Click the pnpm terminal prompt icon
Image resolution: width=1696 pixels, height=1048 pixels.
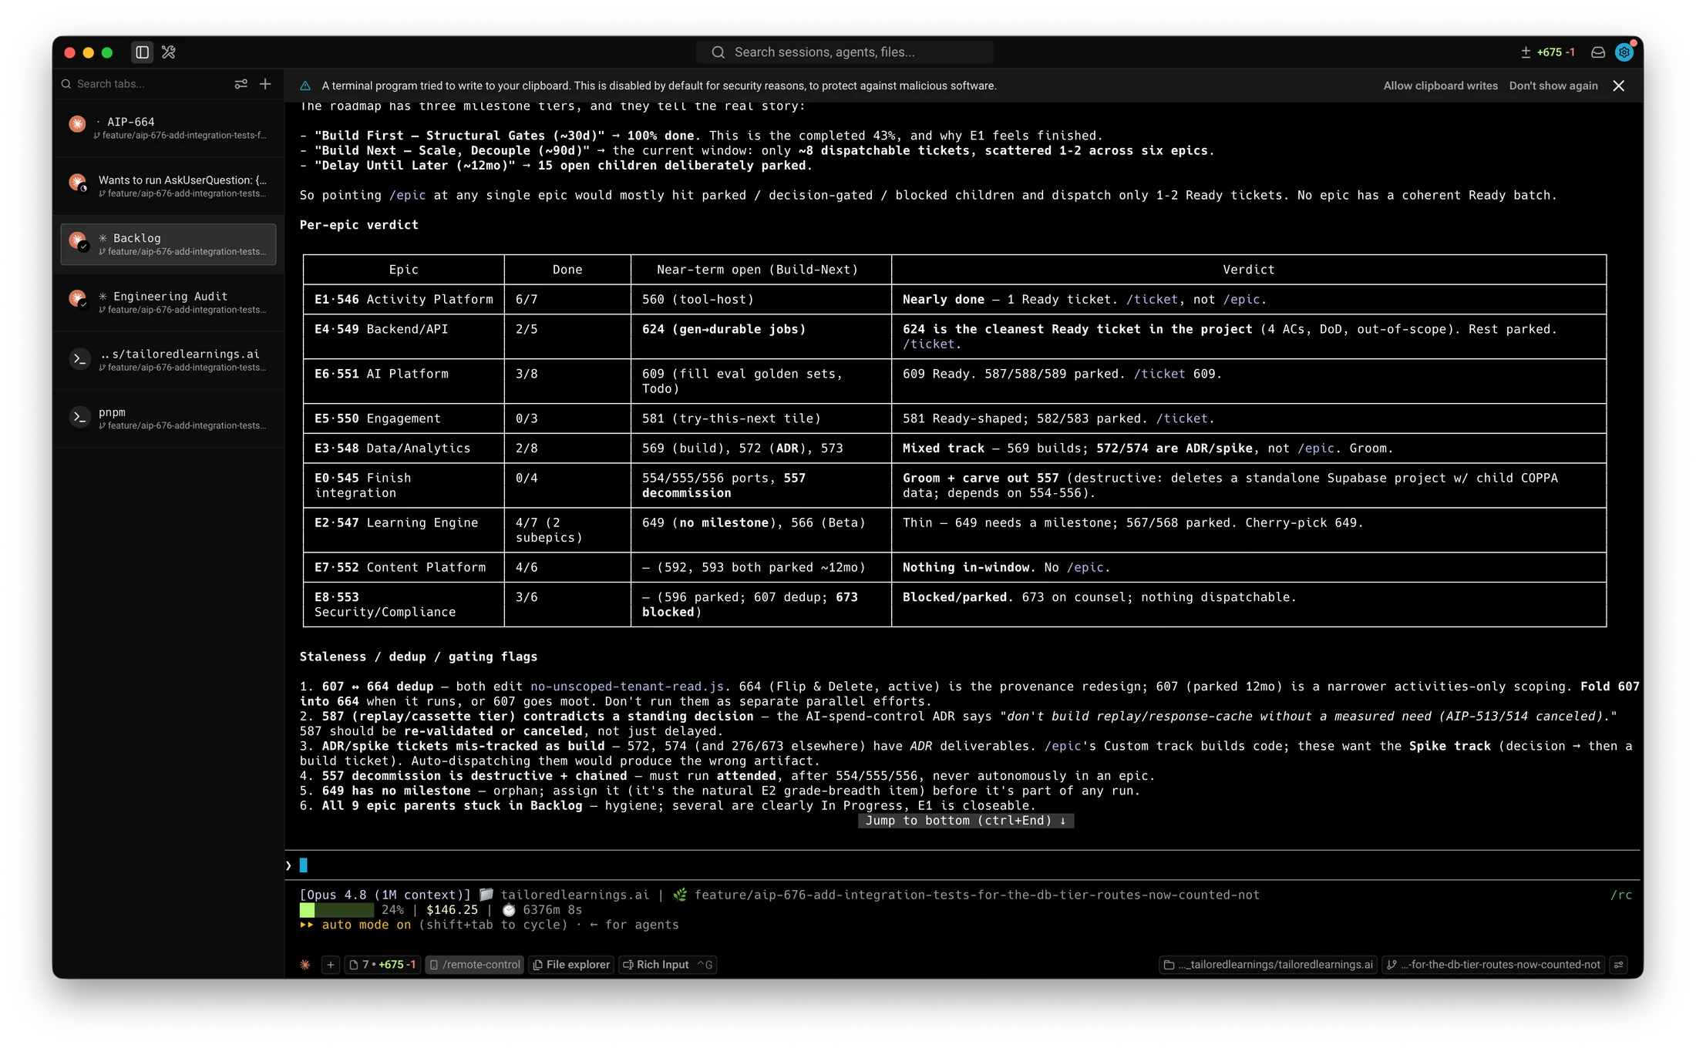click(79, 417)
